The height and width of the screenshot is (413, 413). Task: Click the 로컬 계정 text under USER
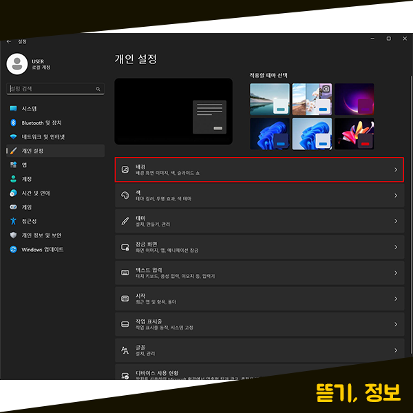41,67
